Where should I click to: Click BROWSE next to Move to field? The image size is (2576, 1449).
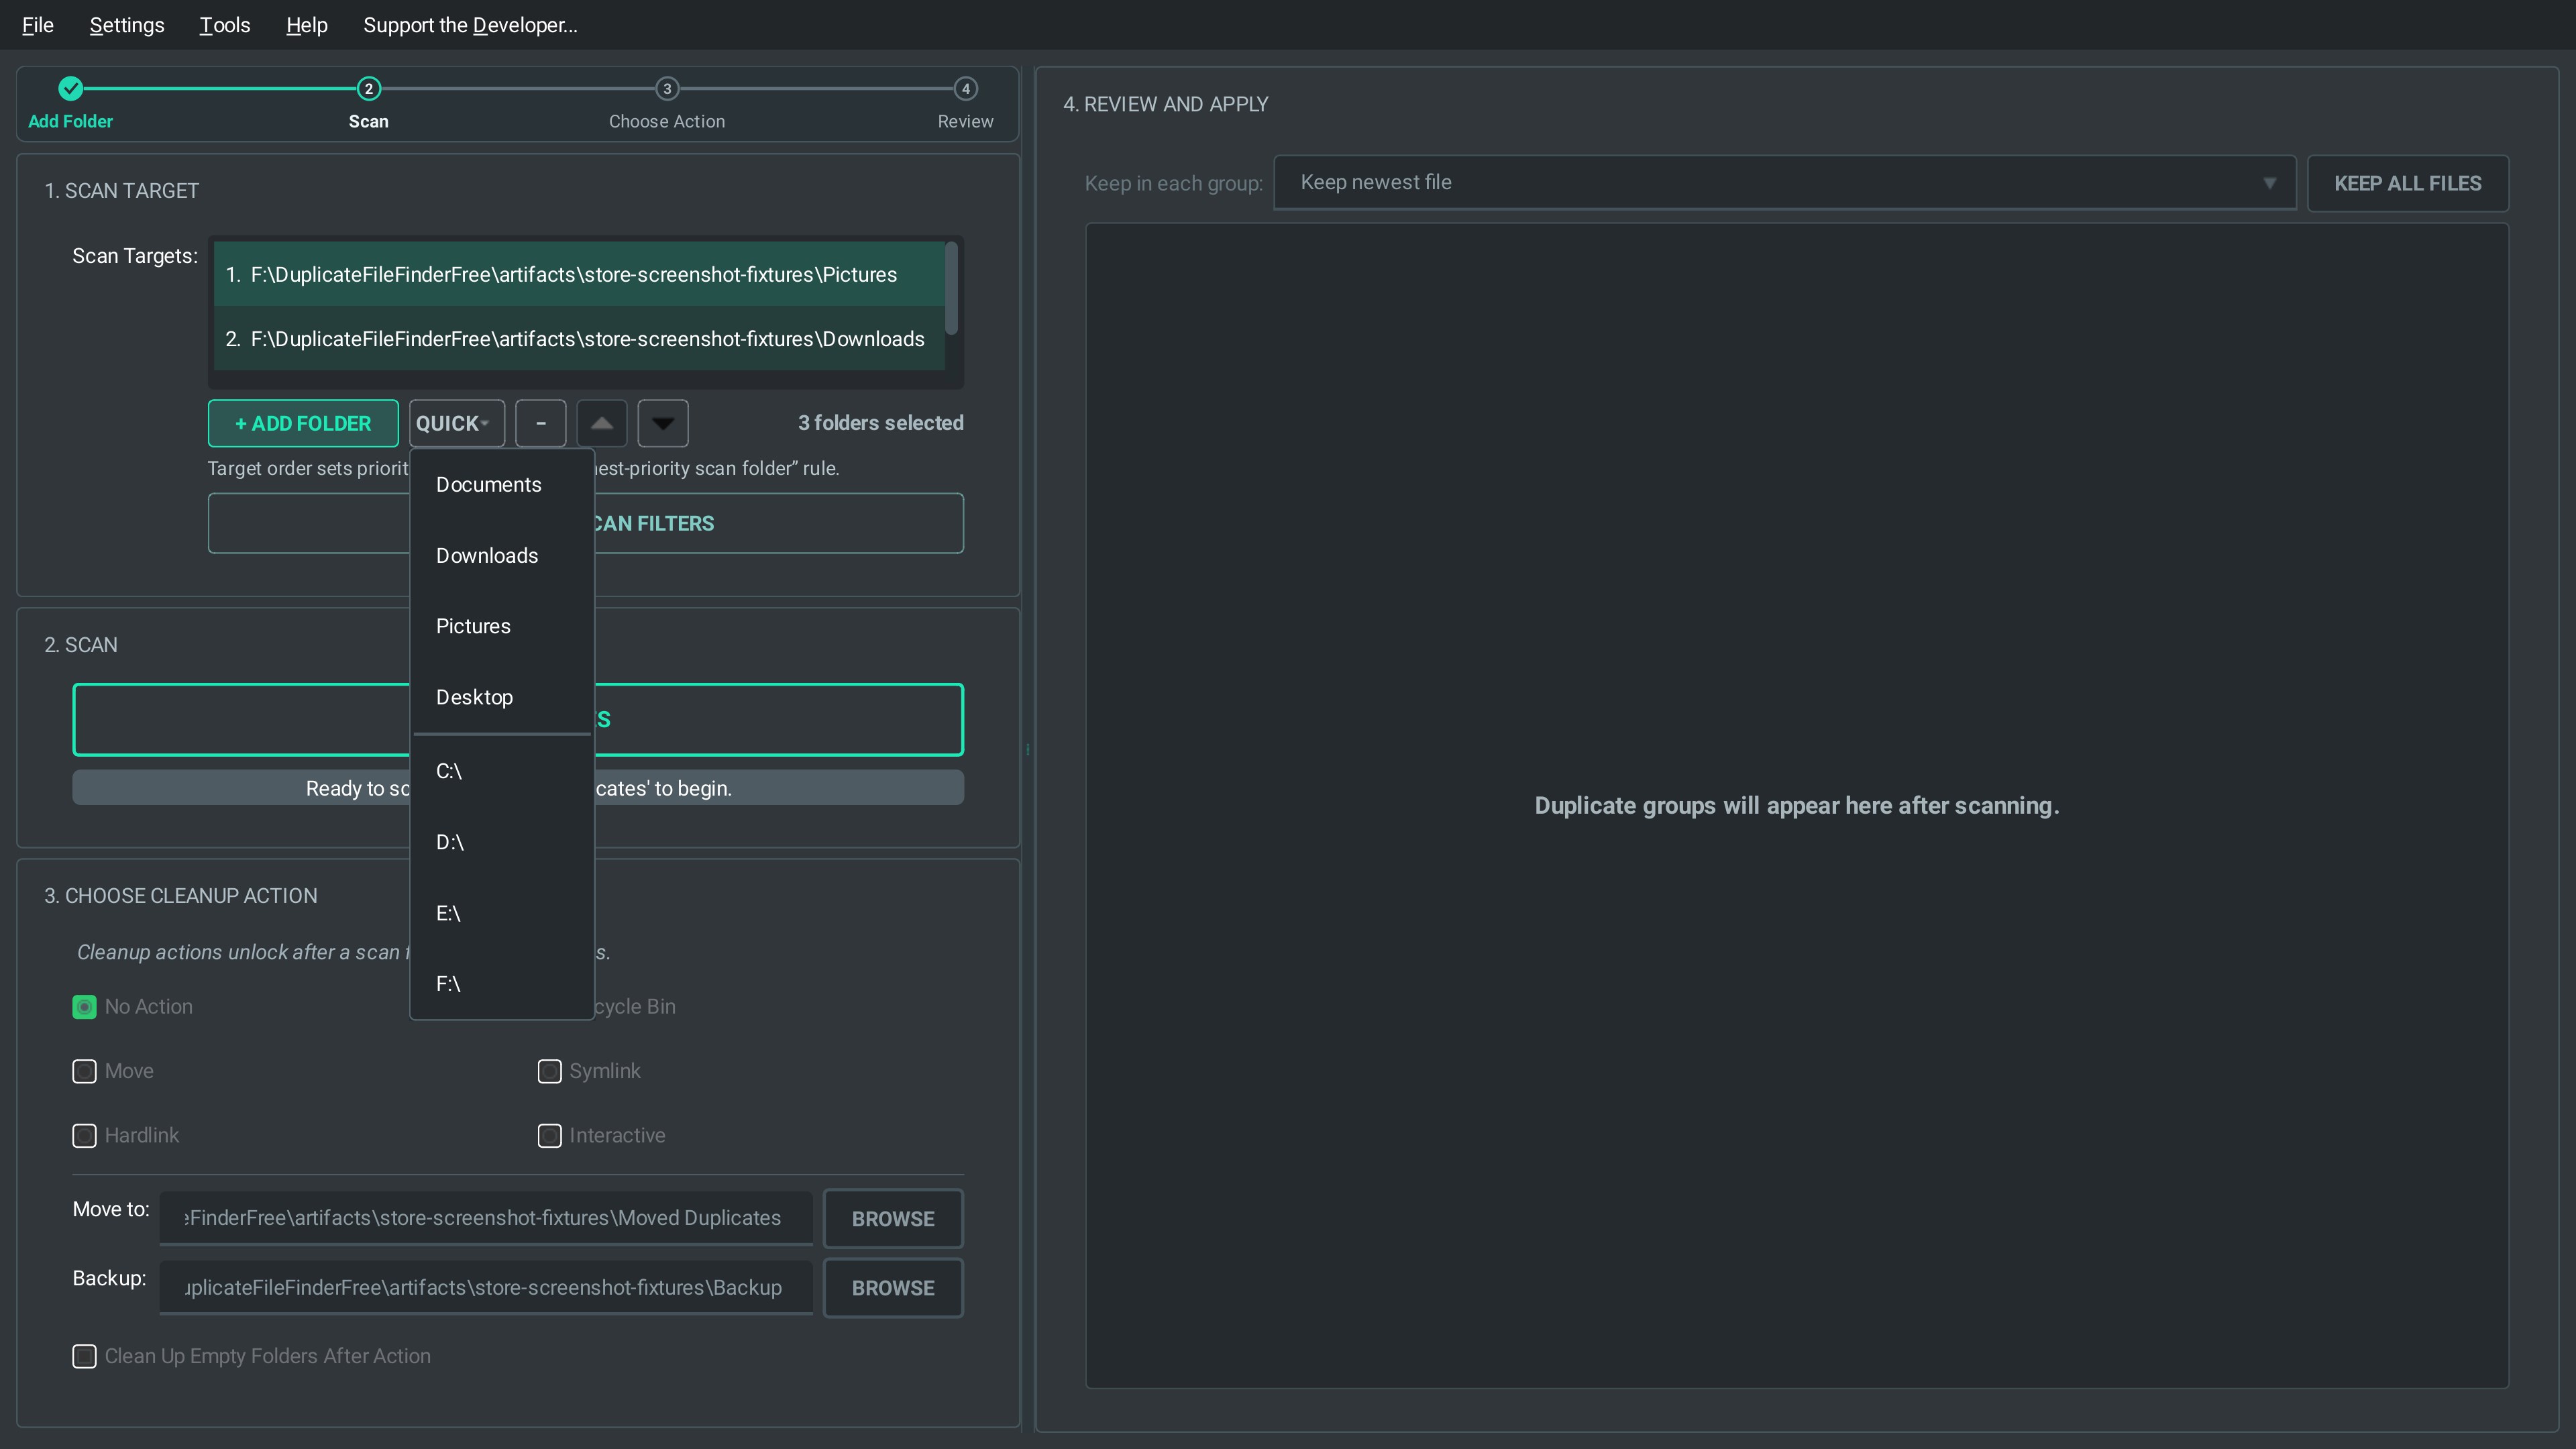[x=893, y=1219]
